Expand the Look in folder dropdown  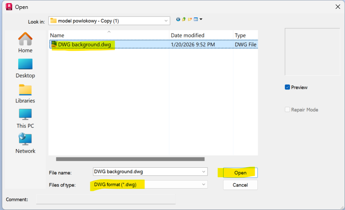coord(166,21)
